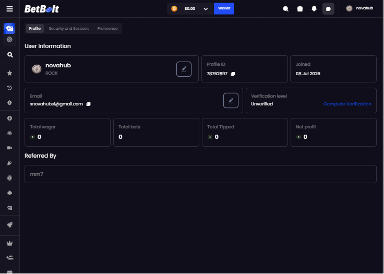Click the lightning bolt sidebar icon

pos(9,118)
